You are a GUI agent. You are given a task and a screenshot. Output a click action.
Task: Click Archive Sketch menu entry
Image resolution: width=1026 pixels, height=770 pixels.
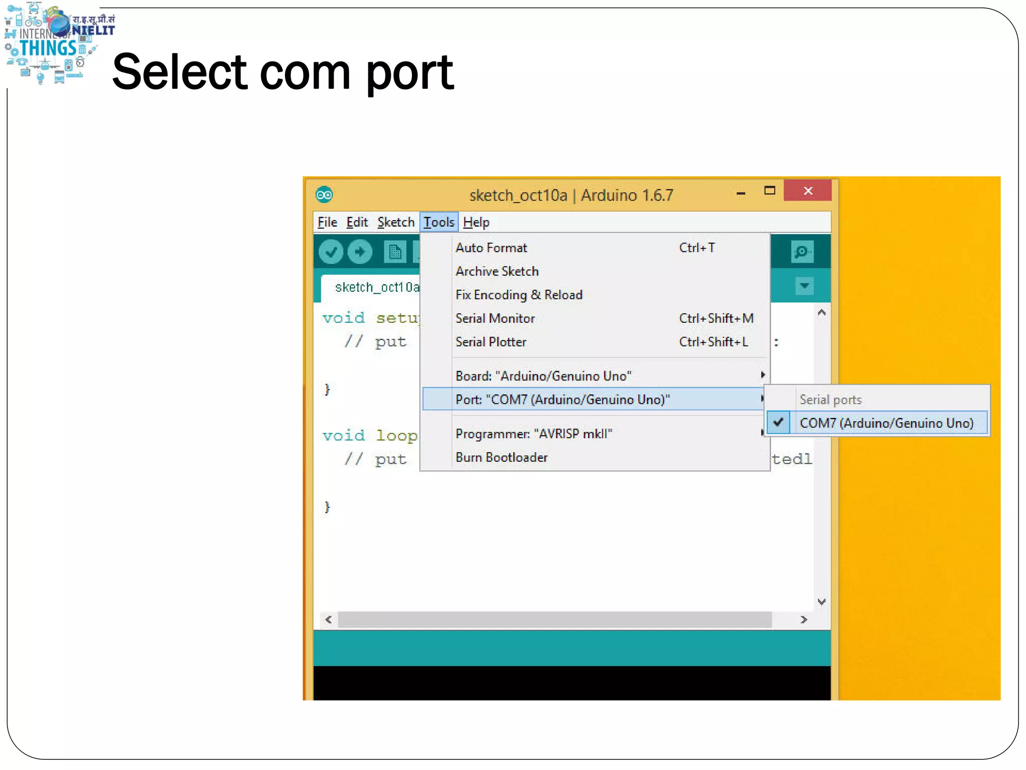tap(497, 271)
